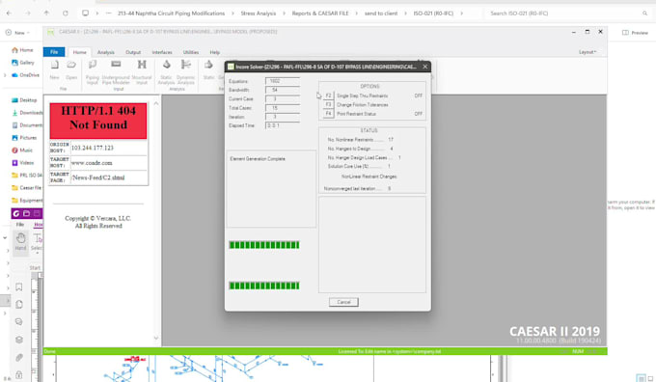The image size is (656, 382).
Task: Open the Videos folder in Explorer sidebar
Action: 22,163
